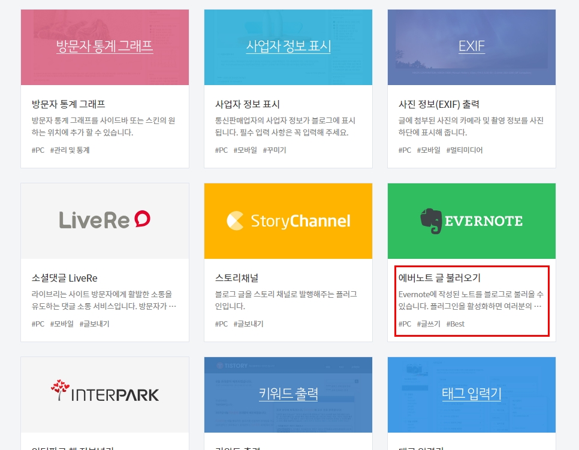Select the #관리 및 통계 tag

point(70,150)
